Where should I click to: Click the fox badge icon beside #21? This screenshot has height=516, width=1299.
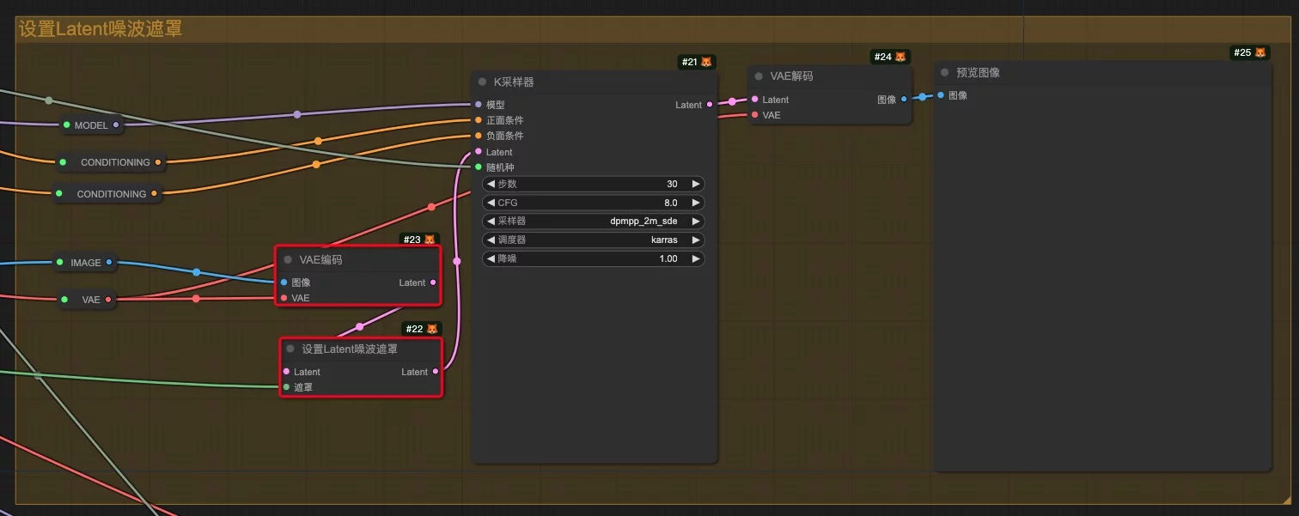coord(706,62)
